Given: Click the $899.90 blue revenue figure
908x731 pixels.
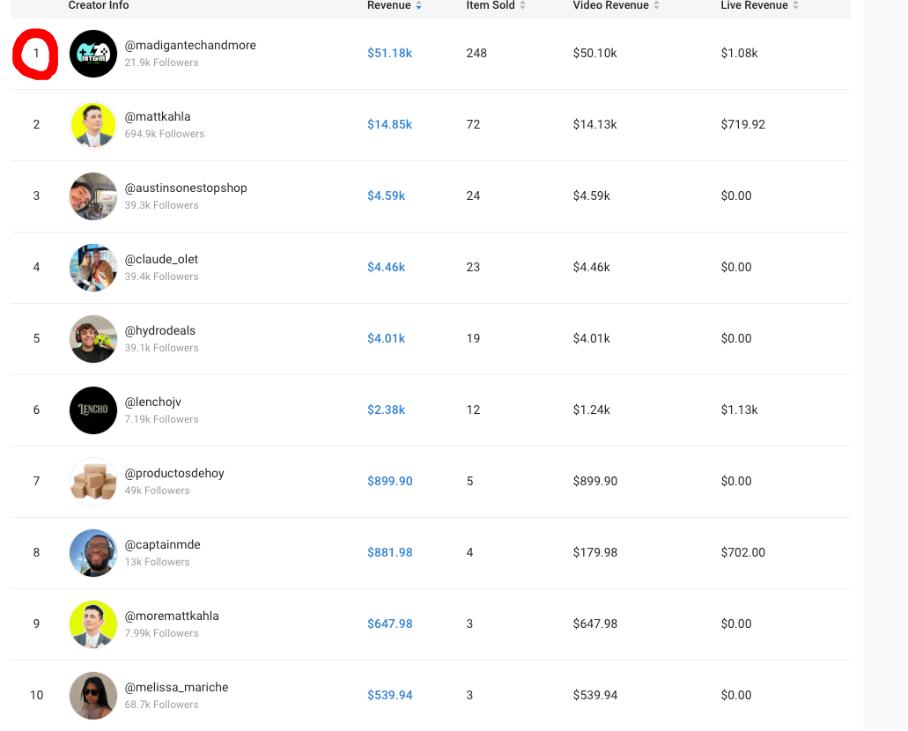Looking at the screenshot, I should click(389, 481).
